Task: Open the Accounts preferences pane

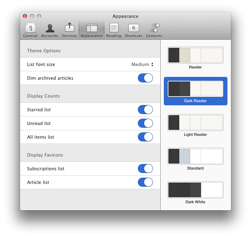Action: click(50, 30)
